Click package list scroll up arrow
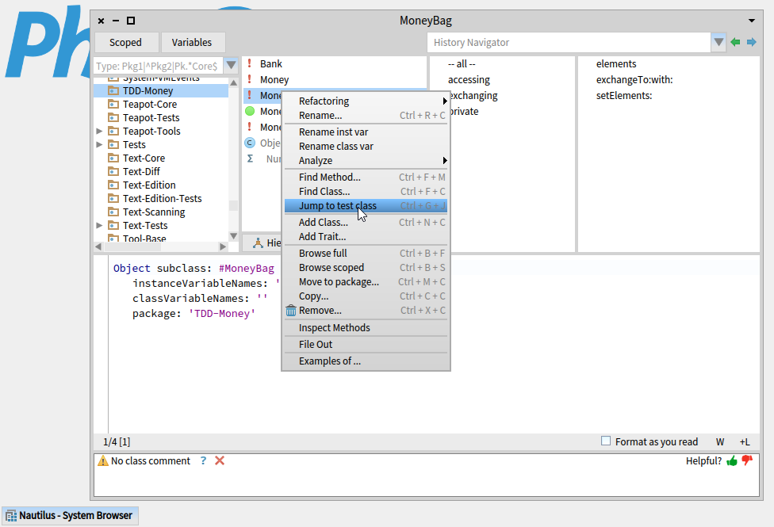The width and height of the screenshot is (774, 527). pyautogui.click(x=233, y=82)
